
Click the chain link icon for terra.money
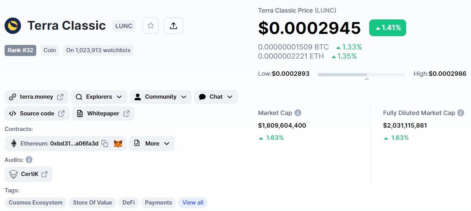(13, 97)
